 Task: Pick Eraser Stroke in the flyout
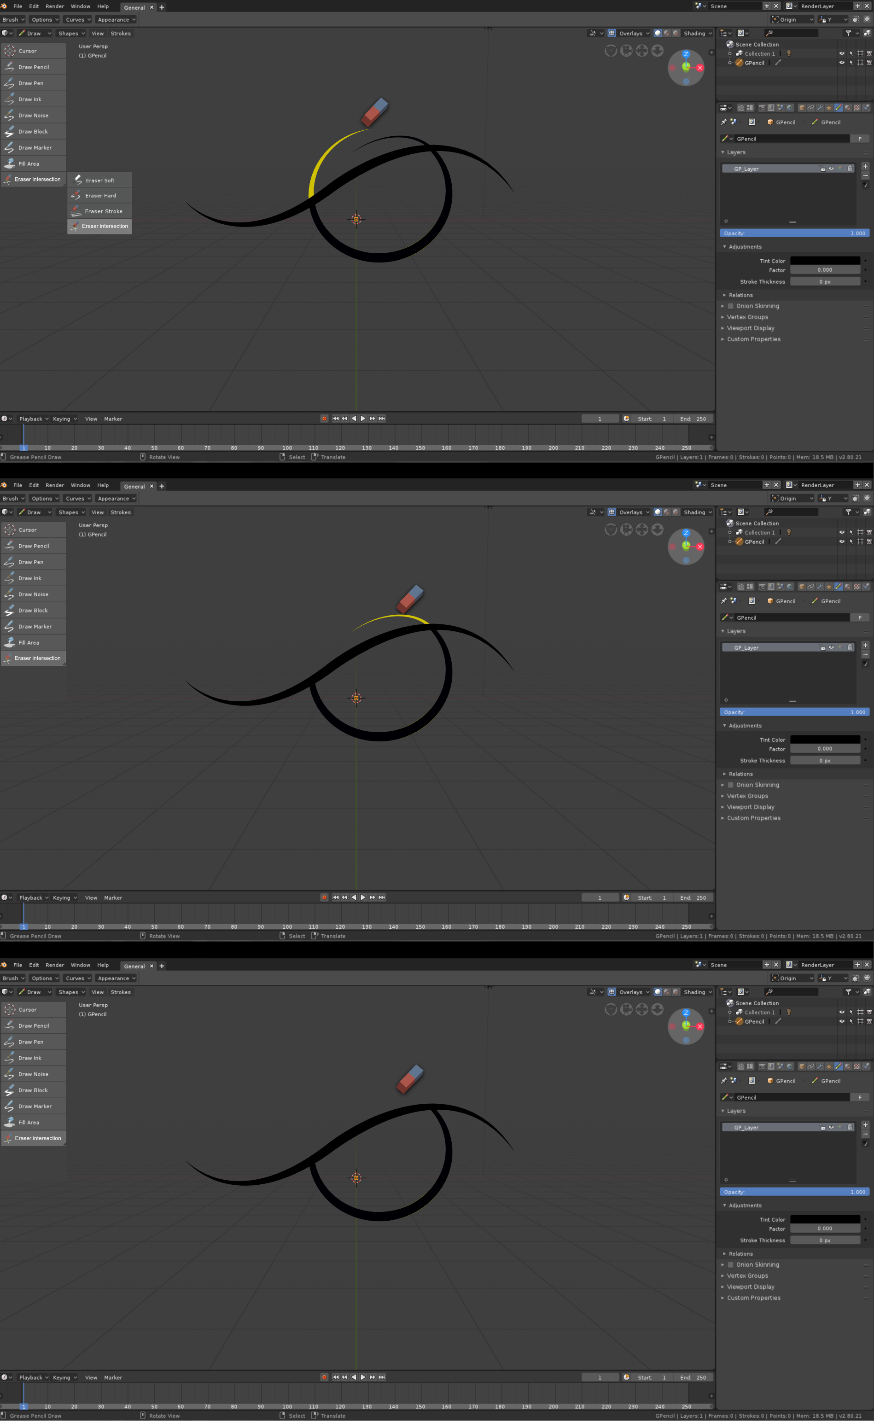99,211
